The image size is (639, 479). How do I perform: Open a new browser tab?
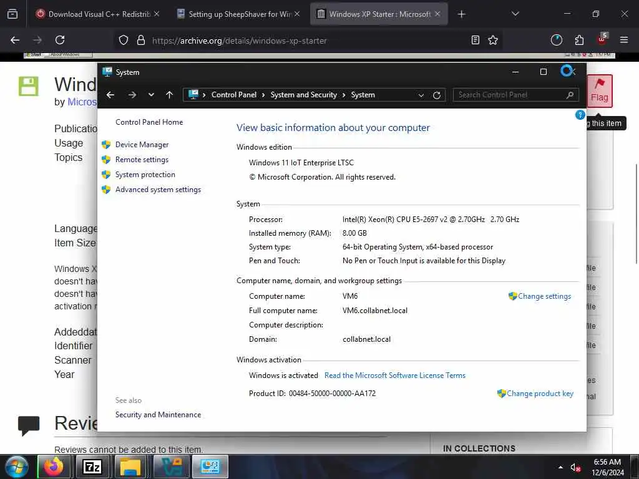pos(461,14)
